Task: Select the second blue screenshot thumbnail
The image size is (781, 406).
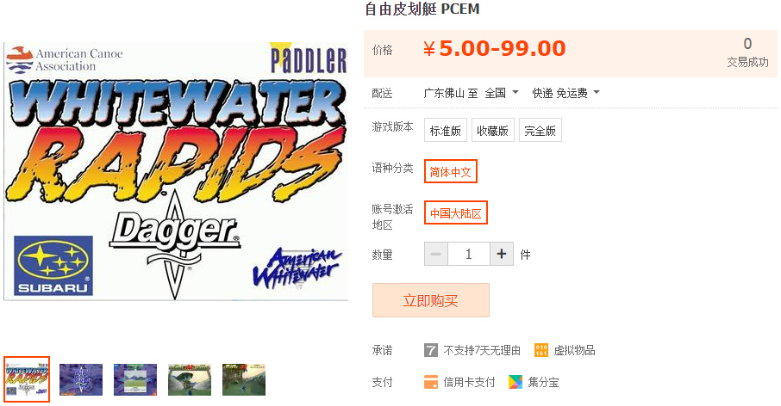Action: click(81, 379)
